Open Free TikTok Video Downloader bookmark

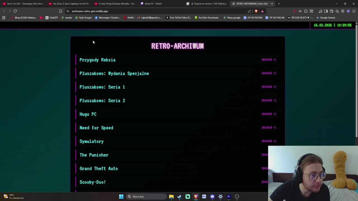(x=178, y=18)
